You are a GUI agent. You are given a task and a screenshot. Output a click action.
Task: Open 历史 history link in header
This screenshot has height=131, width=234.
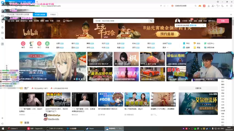click(205, 21)
